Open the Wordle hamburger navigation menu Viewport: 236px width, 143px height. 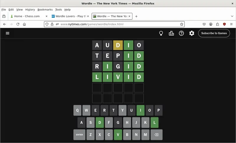point(8,33)
